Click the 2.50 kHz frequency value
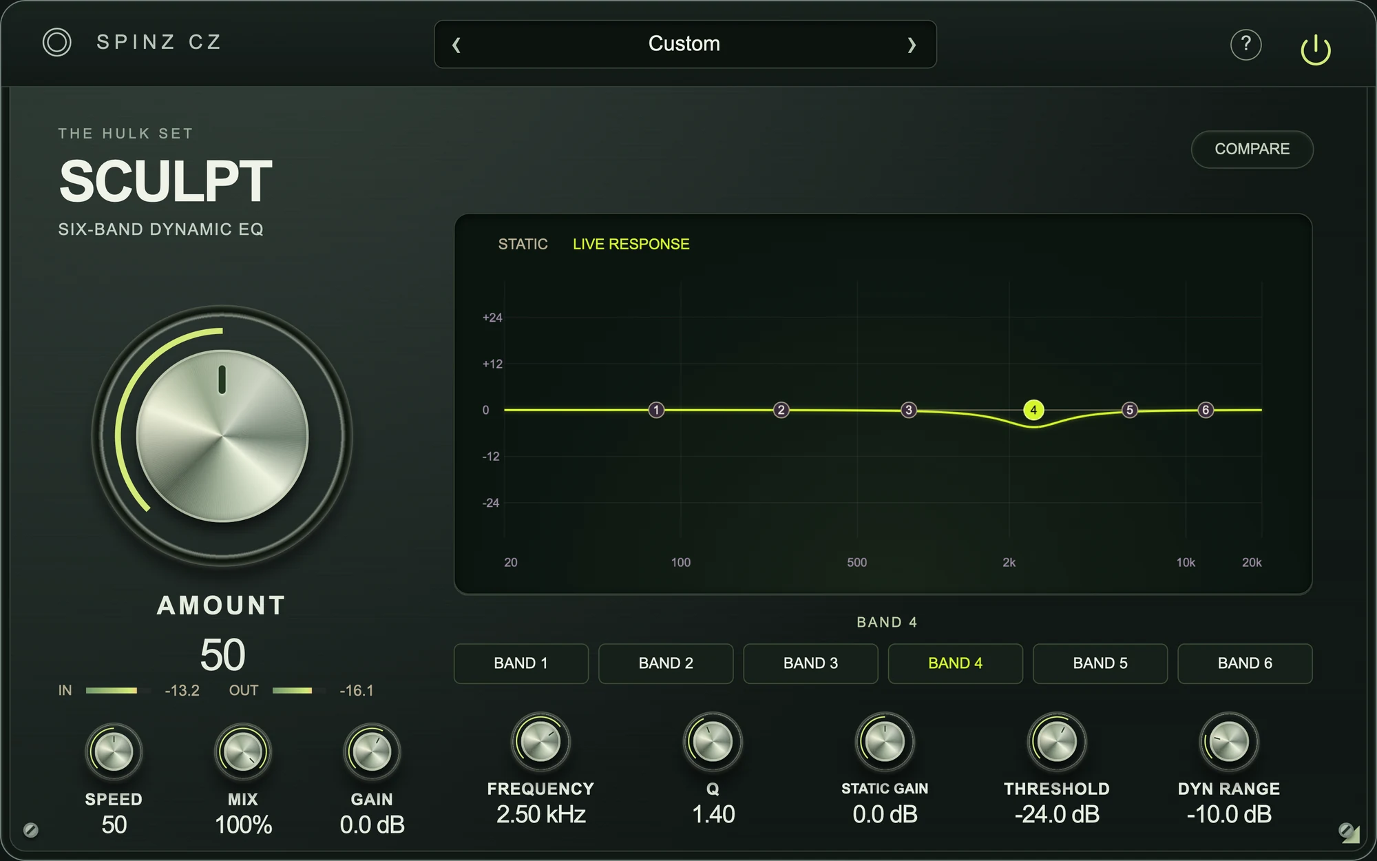 point(540,814)
